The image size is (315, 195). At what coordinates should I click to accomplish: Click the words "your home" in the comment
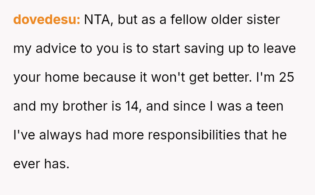point(46,77)
